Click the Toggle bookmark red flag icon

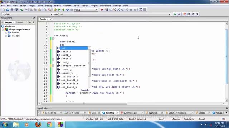[185, 14]
